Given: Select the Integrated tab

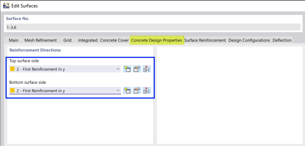Looking at the screenshot, I should (88, 40).
